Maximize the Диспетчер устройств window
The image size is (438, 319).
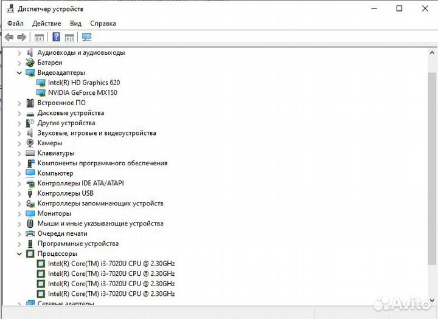pyautogui.click(x=400, y=9)
